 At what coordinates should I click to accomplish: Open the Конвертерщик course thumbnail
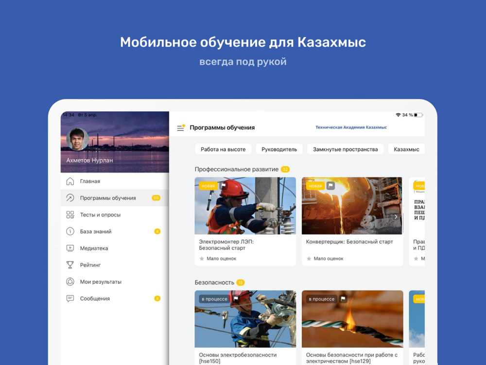[352, 206]
